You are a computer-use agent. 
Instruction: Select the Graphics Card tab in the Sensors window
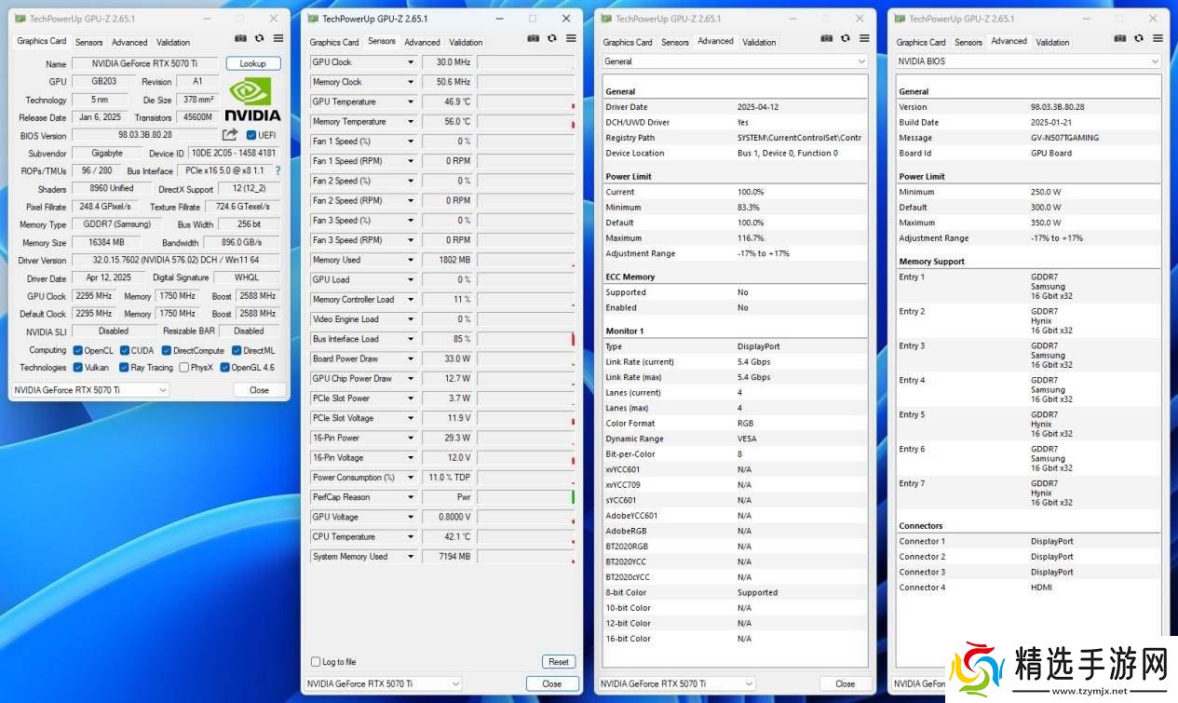point(333,42)
